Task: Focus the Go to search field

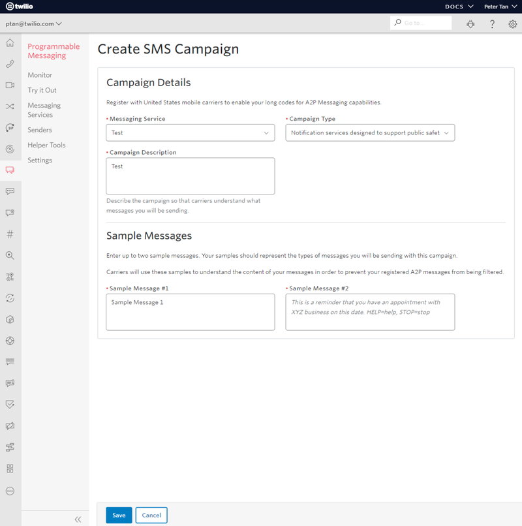Action: tap(421, 23)
